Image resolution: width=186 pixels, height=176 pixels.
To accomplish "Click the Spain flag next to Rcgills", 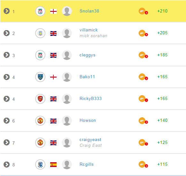I will pos(53,164).
